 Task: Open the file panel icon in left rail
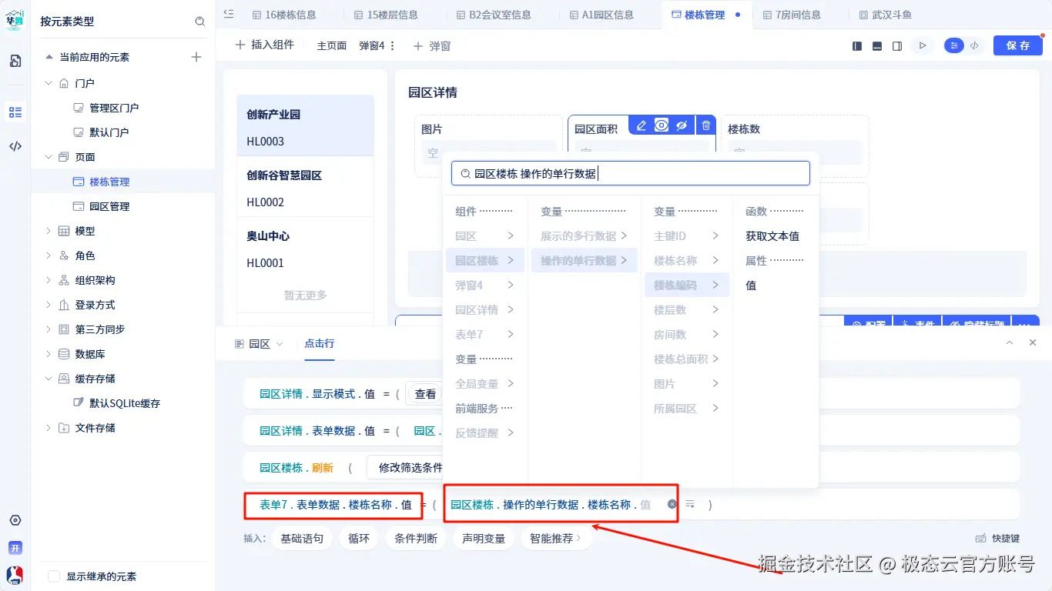15,61
